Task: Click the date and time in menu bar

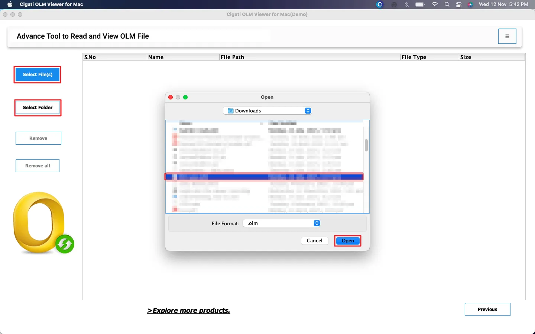Action: pos(503,4)
